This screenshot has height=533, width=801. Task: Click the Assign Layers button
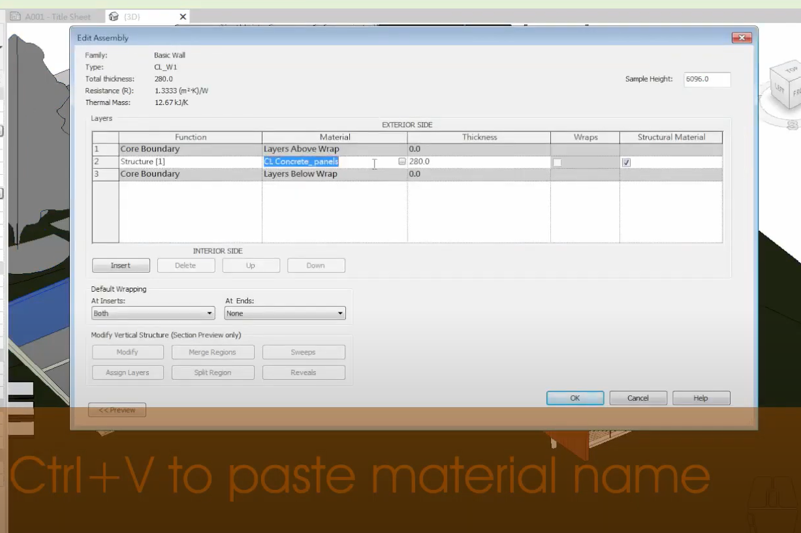click(x=127, y=373)
